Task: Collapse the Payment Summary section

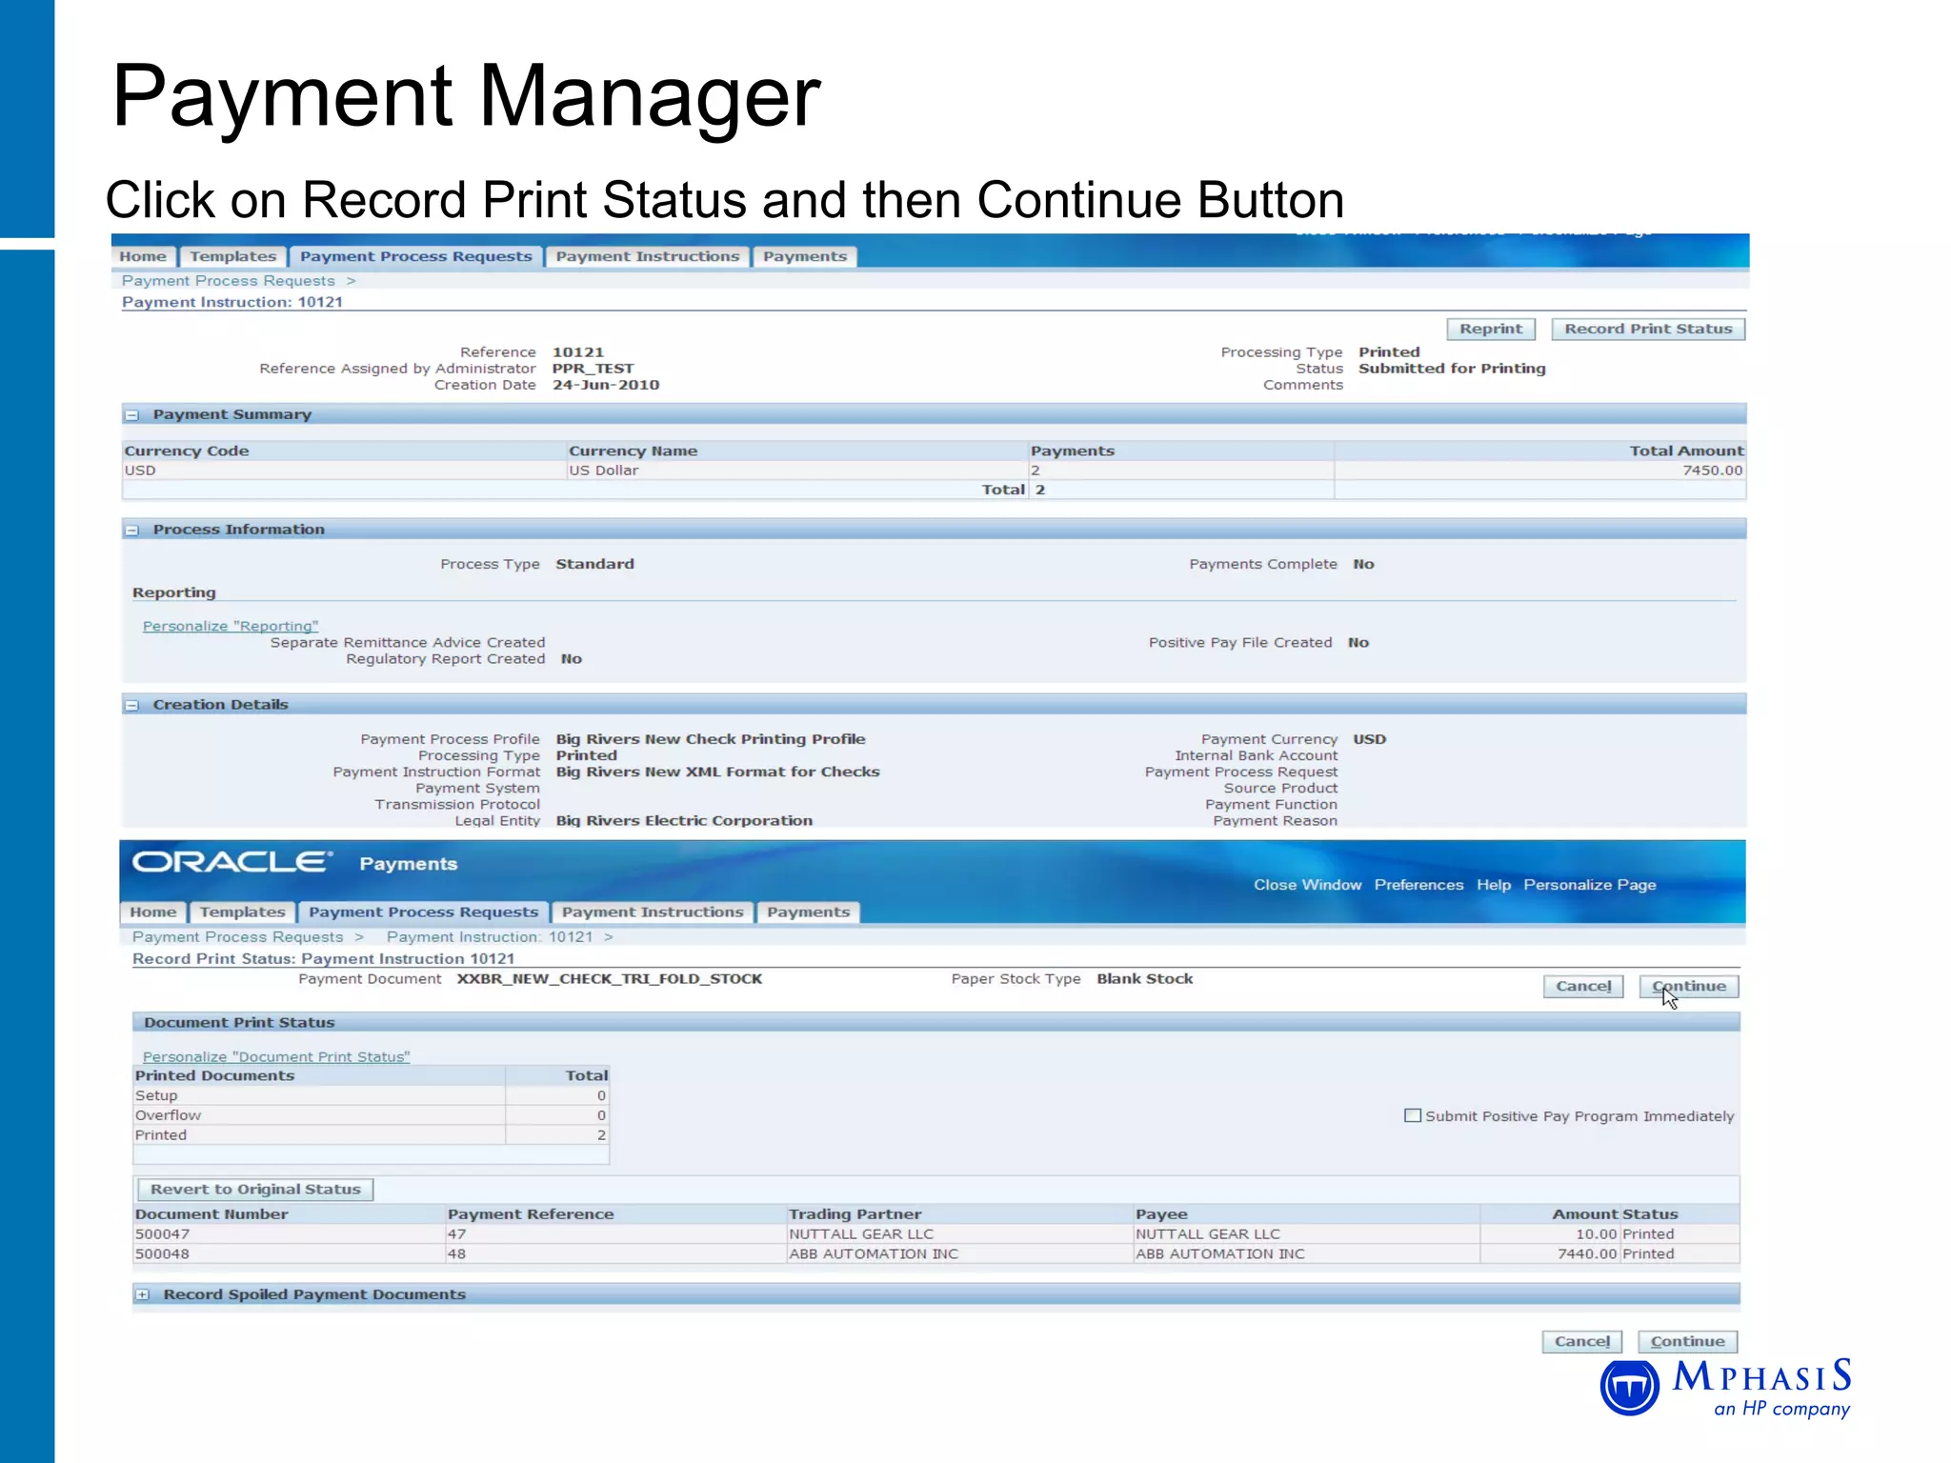Action: [x=132, y=415]
